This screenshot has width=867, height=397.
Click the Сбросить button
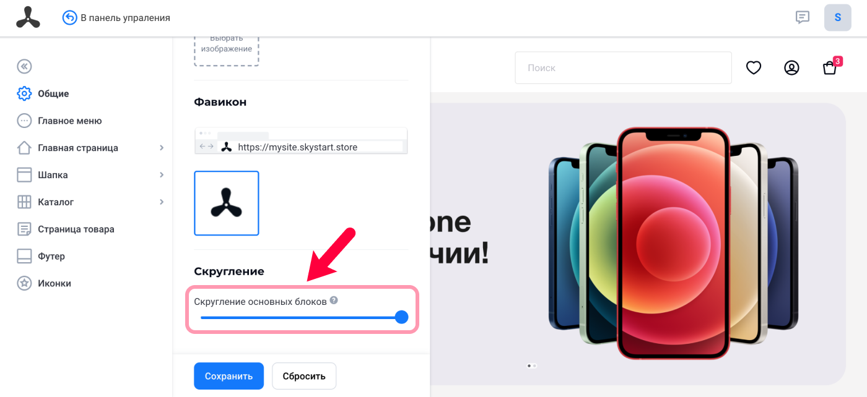[x=304, y=376]
